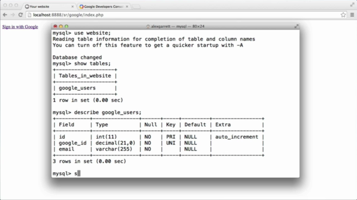Click the Default column header

[x=195, y=124]
